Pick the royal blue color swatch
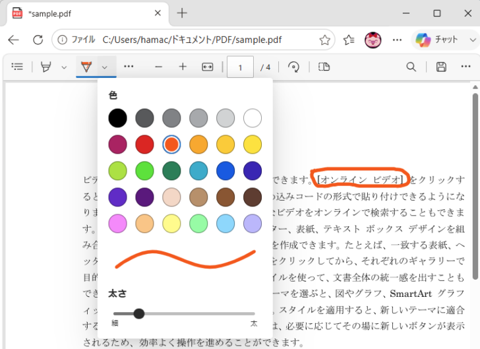The width and height of the screenshot is (480, 349). [225, 171]
